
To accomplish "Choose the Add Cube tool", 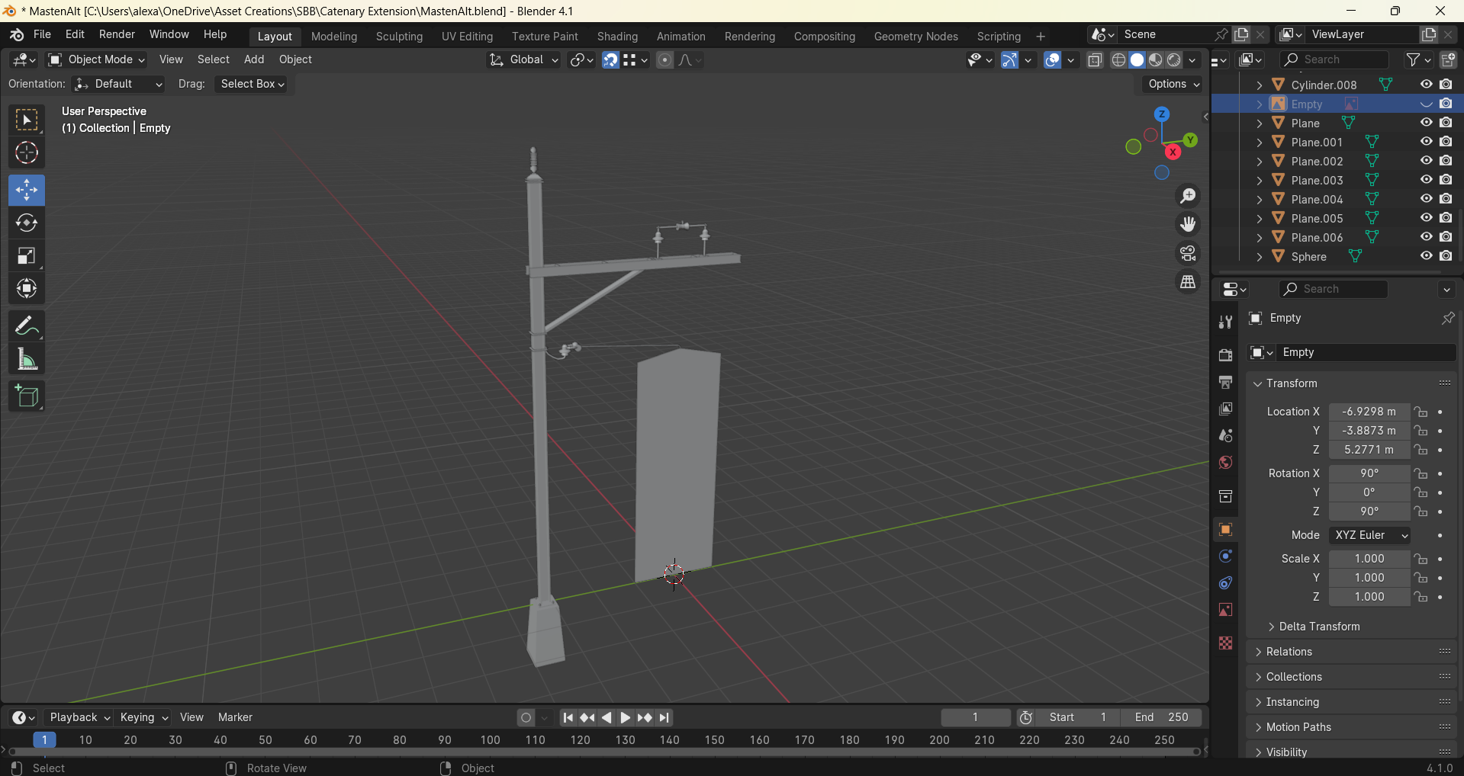I will coord(27,396).
